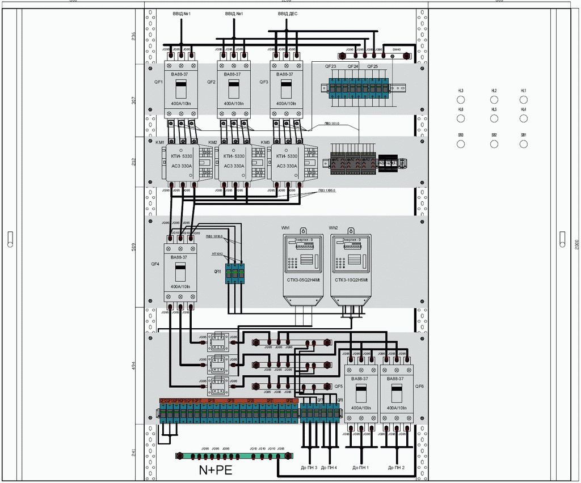Click the QF7 label text
This screenshot has height=483, width=581.
(320, 400)
